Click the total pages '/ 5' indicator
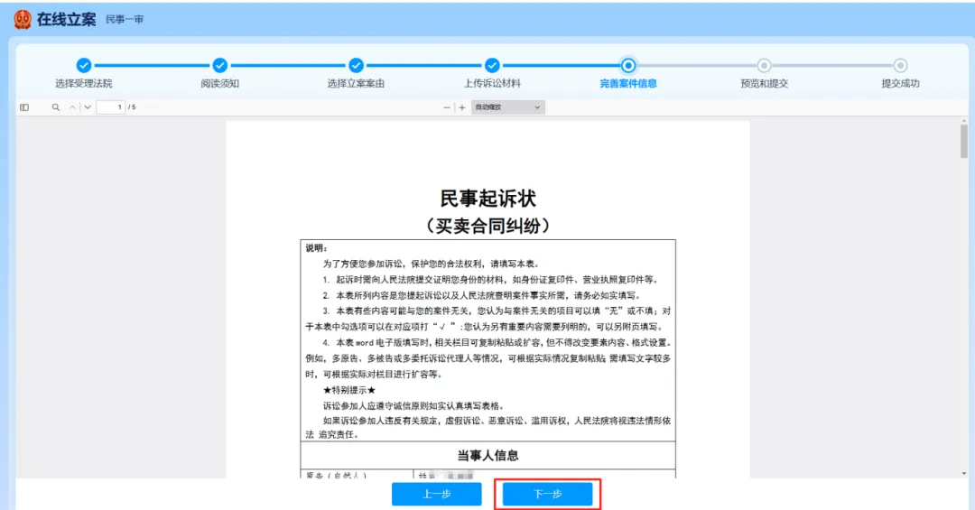This screenshot has width=975, height=510. (x=132, y=107)
